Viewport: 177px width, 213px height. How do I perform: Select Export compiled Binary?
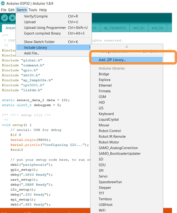(54, 33)
